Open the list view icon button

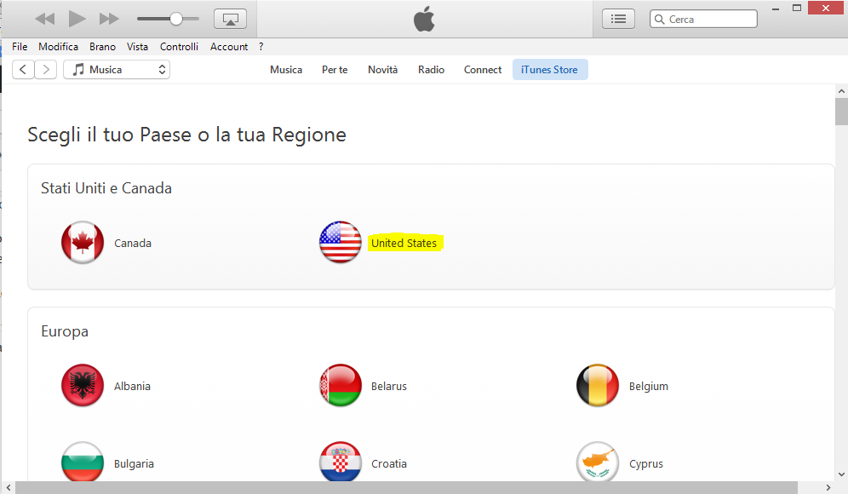click(x=618, y=19)
